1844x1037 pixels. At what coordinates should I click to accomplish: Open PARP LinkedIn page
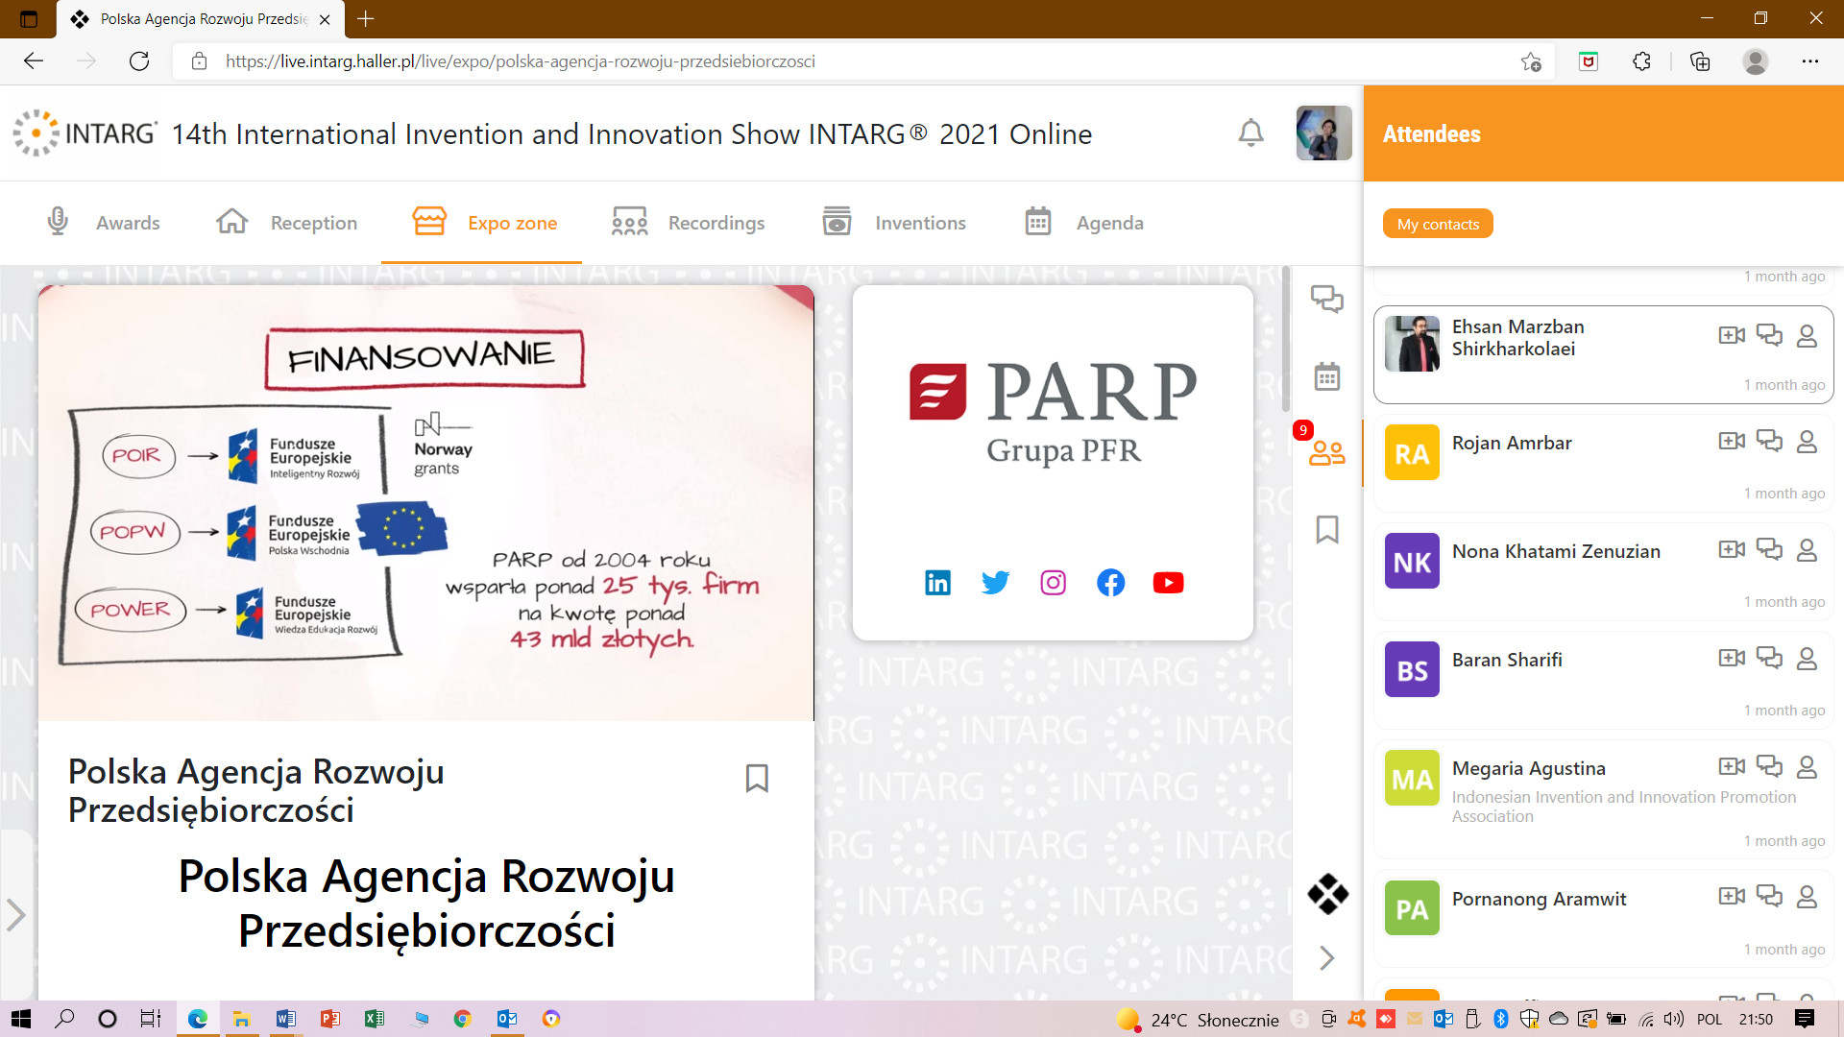[x=937, y=582]
